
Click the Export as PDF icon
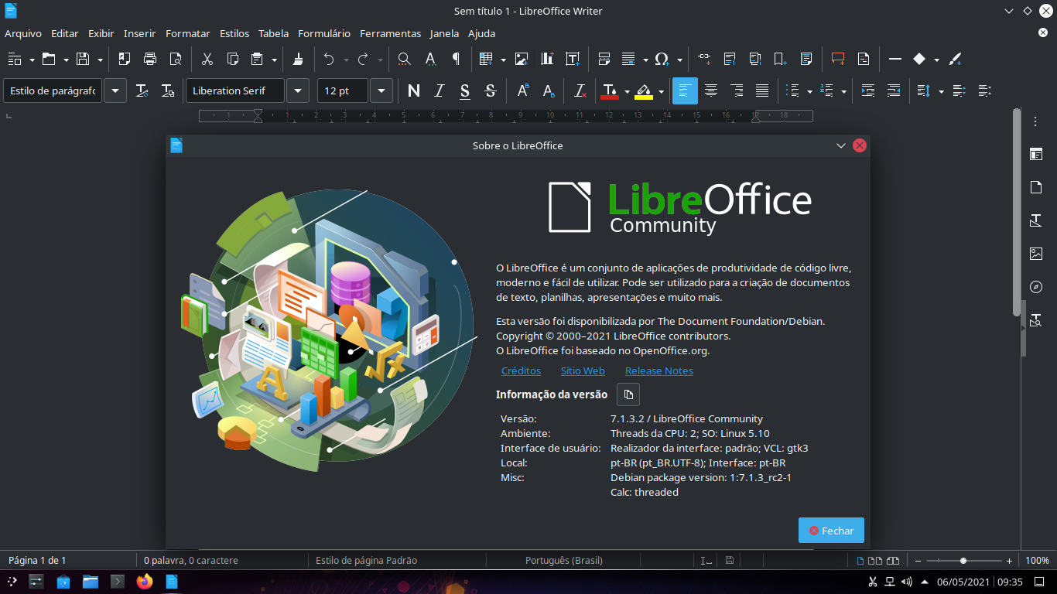125,59
